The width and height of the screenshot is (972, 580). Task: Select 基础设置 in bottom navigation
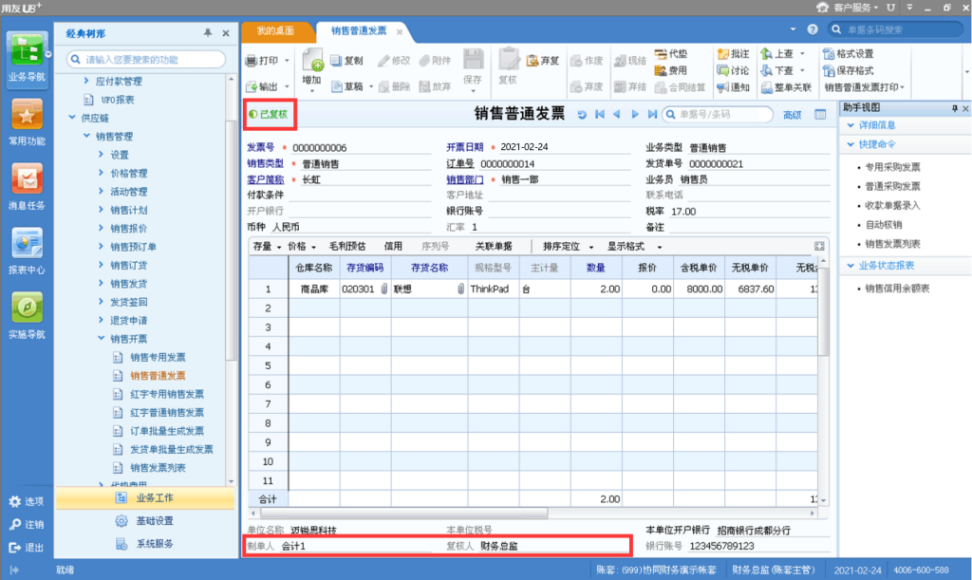click(154, 521)
